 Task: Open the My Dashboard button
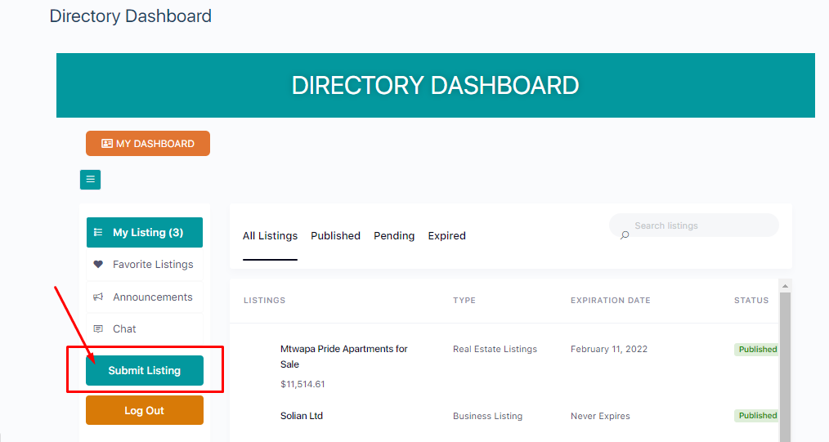(148, 144)
